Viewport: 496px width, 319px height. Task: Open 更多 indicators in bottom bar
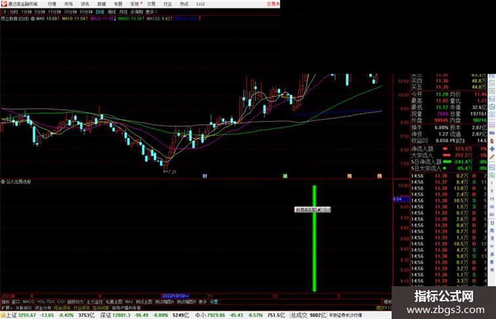[203, 302]
